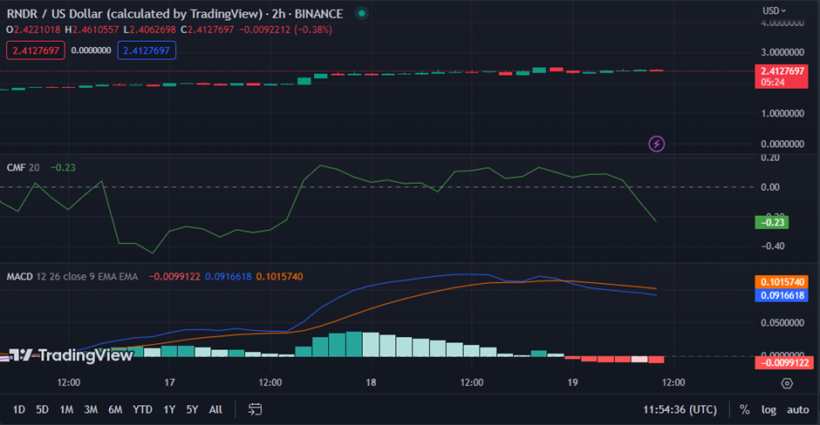Select the 1D time range

[19, 410]
